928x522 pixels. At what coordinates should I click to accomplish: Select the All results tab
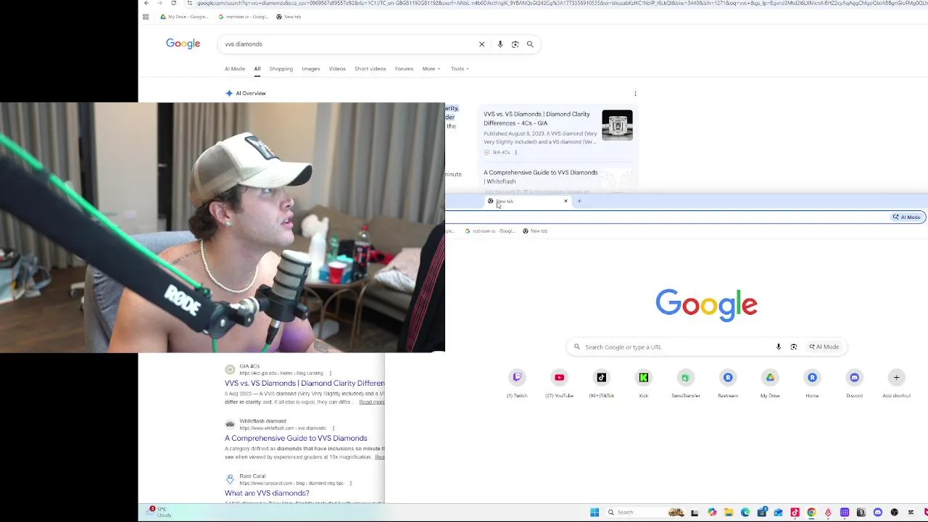click(x=257, y=69)
